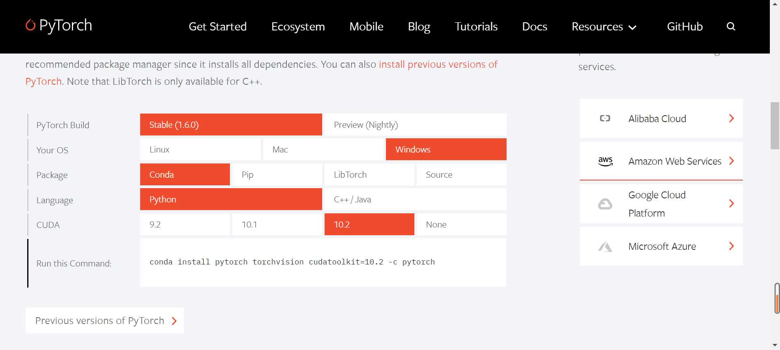
Task: Go to the GitHub link in navbar
Action: pos(685,26)
